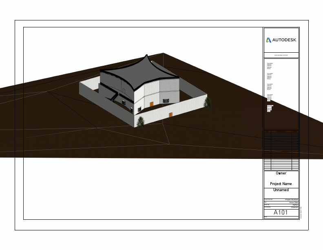The height and width of the screenshot is (250, 323).
Task: Select the "Checker" checked-by value
Action: (294, 207)
